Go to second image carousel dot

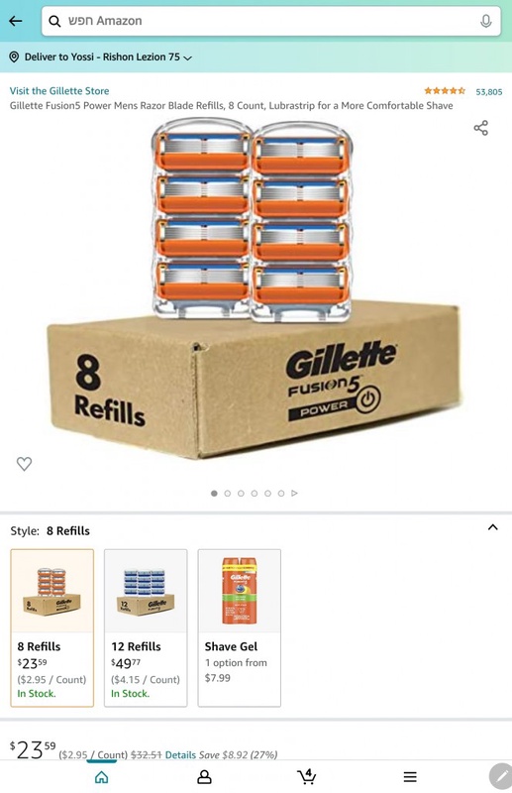[x=228, y=493]
